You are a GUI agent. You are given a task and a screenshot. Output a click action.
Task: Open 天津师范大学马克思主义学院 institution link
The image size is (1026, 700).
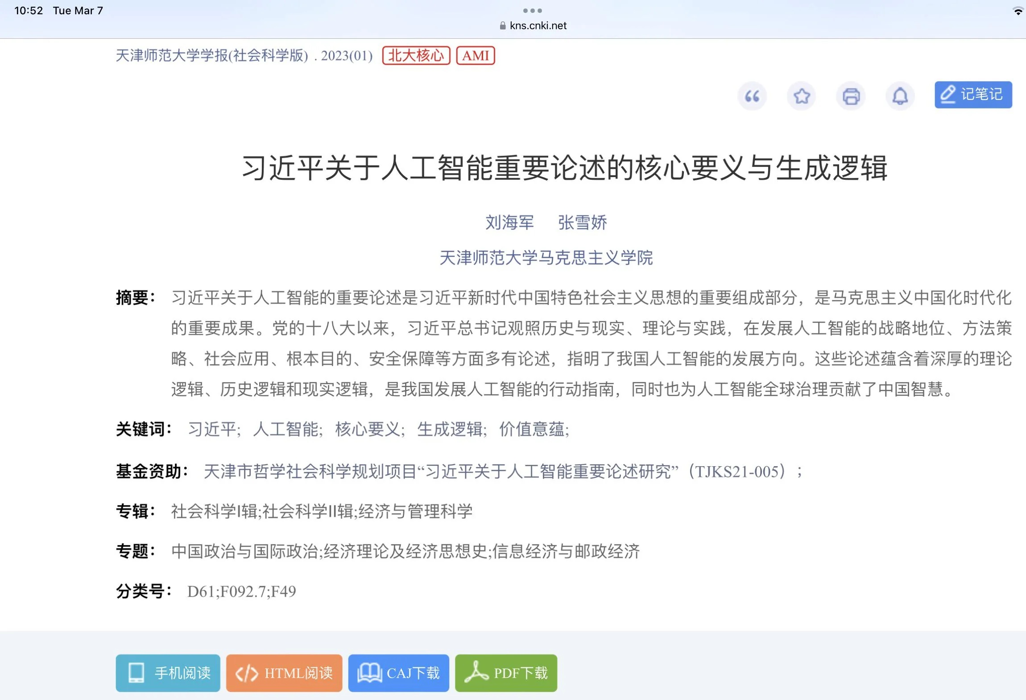[x=546, y=258]
